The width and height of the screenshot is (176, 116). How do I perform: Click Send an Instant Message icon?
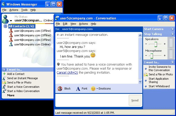tap(4, 78)
